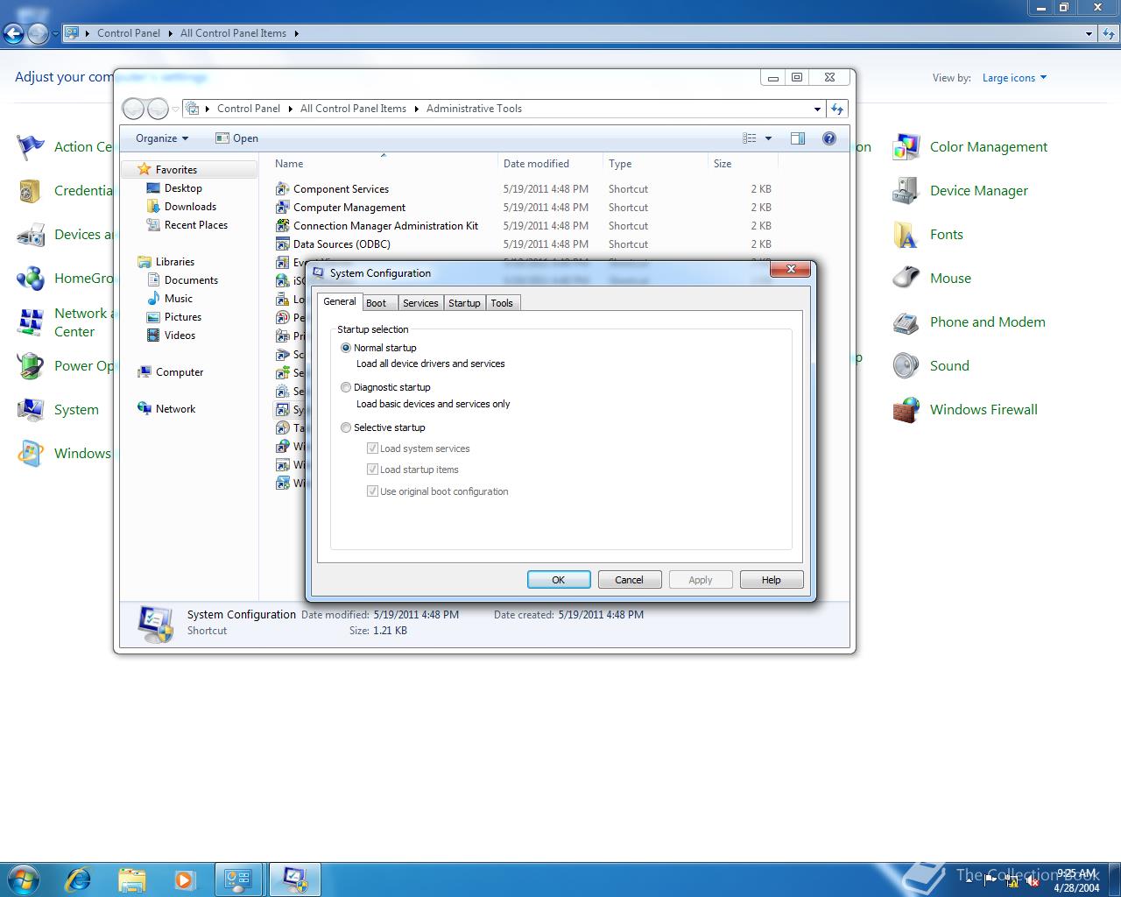Click the Help icon in the Administrative Tools toolbar
The width and height of the screenshot is (1121, 897).
[x=829, y=138]
